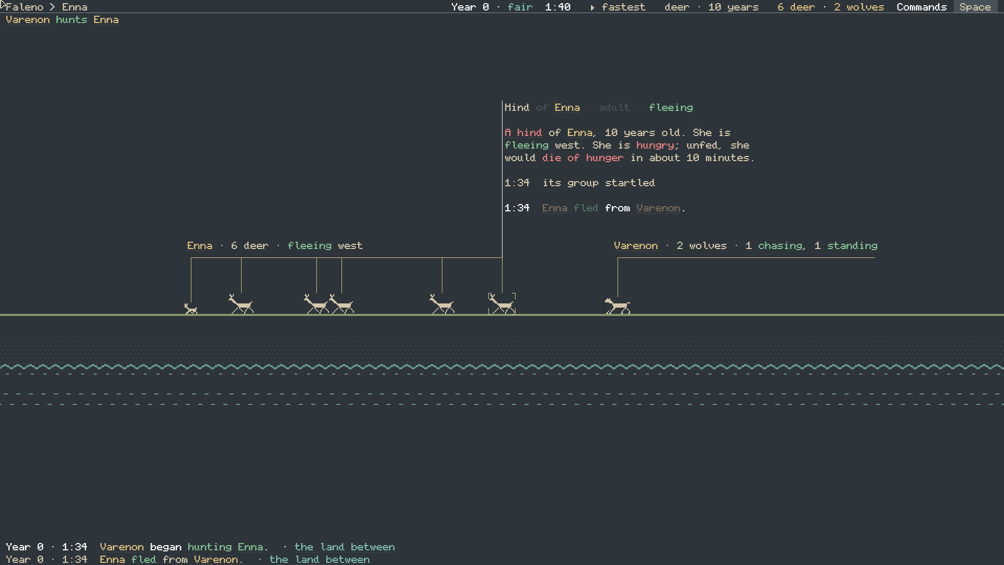Open the Commands menu
This screenshot has height=565, width=1004.
[921, 7]
